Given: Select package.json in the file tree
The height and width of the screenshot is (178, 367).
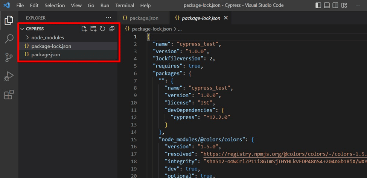Looking at the screenshot, I should coord(46,54).
